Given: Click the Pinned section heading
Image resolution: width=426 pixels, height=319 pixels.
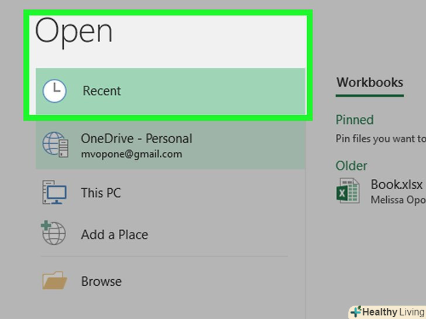Looking at the screenshot, I should [355, 120].
